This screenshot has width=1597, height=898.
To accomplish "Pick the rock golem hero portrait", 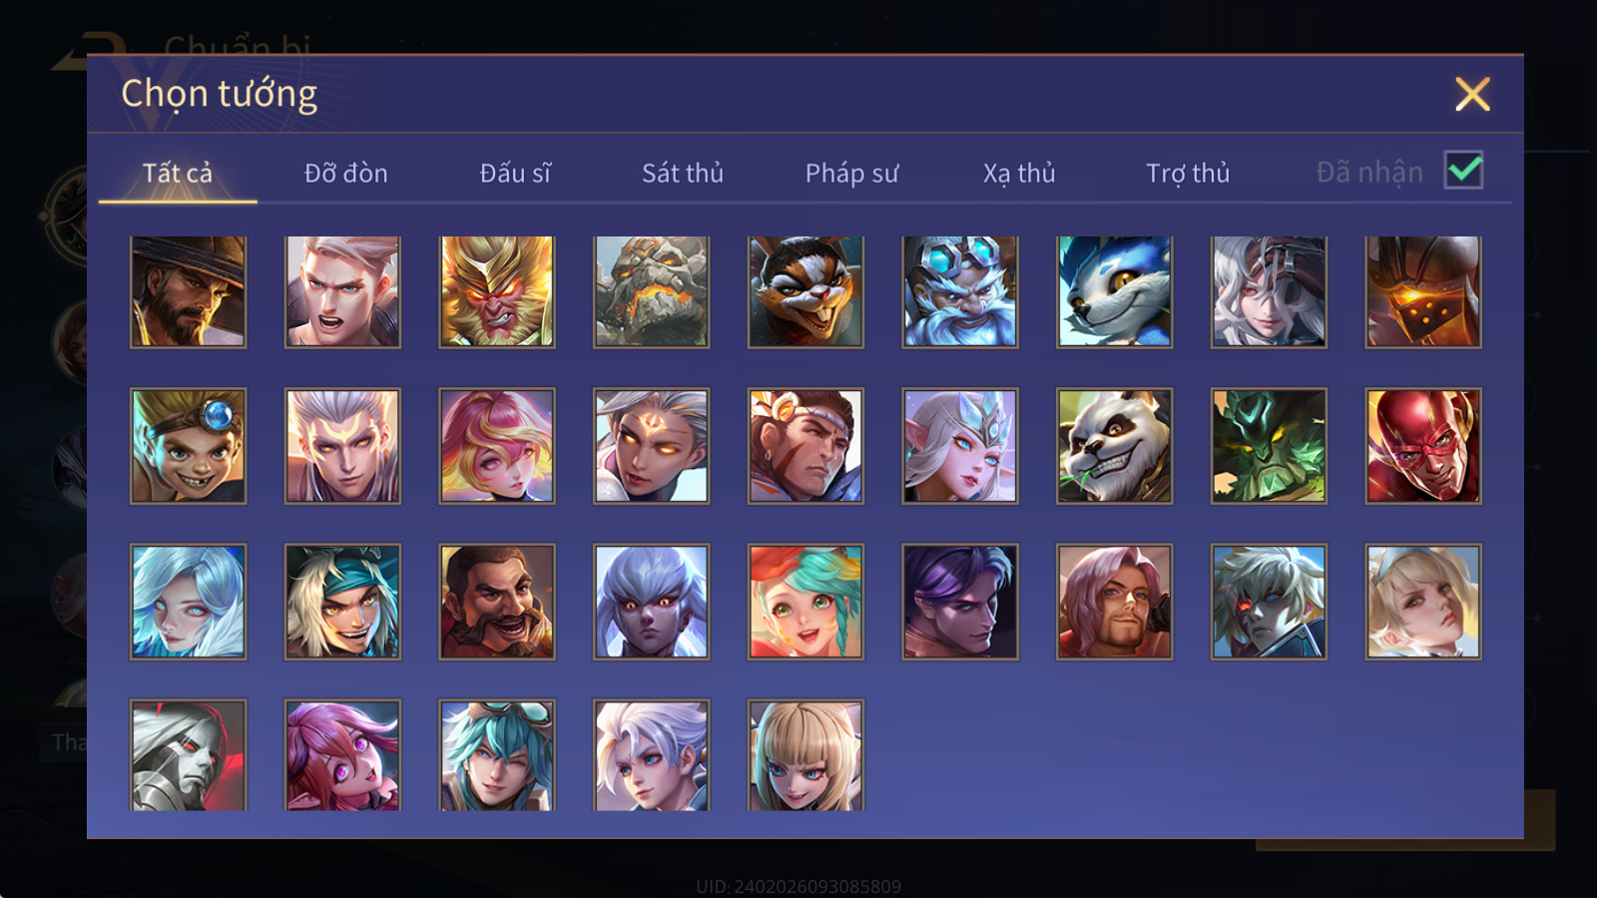I will [x=651, y=291].
